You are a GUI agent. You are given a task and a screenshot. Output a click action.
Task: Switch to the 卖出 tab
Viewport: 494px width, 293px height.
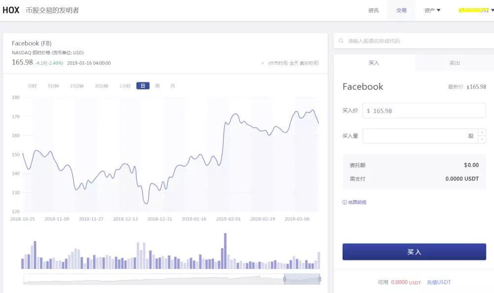[x=454, y=63]
